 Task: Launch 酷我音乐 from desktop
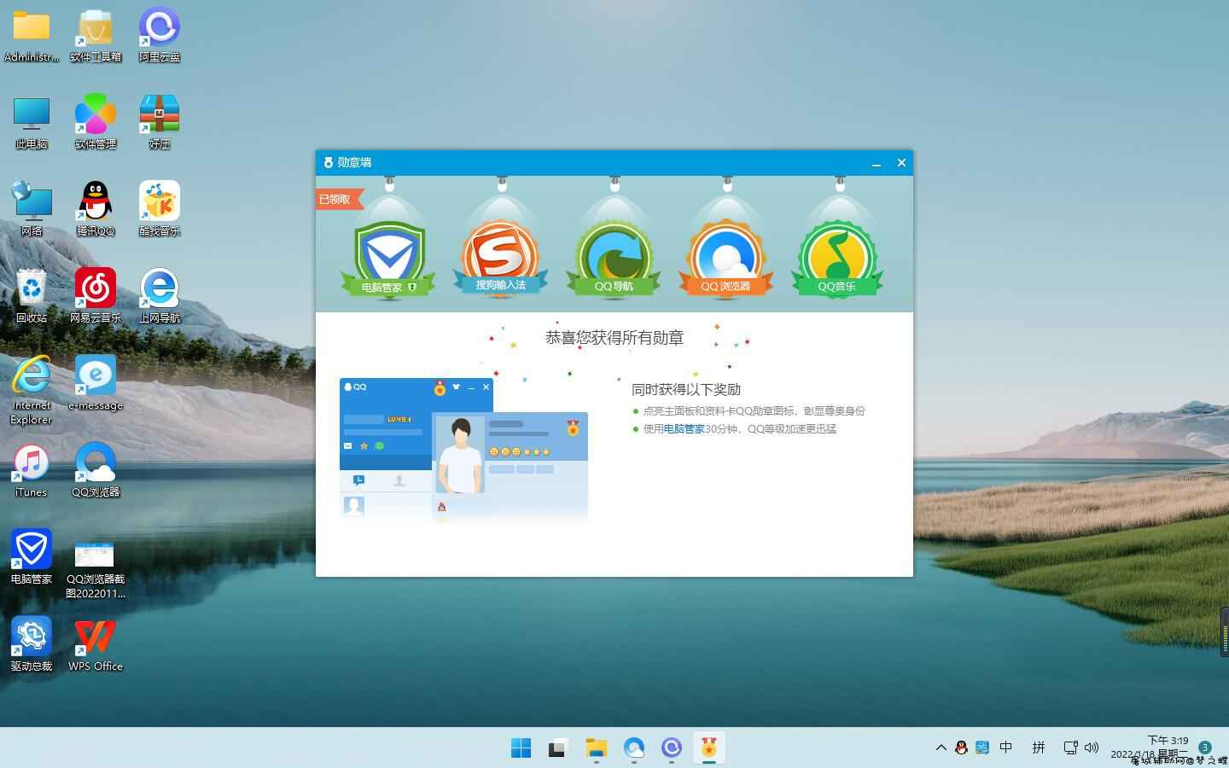pos(160,209)
